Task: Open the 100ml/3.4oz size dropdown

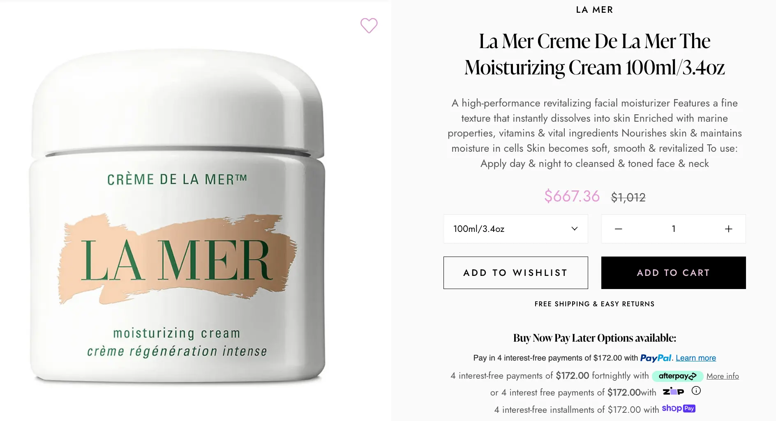Action: (516, 229)
